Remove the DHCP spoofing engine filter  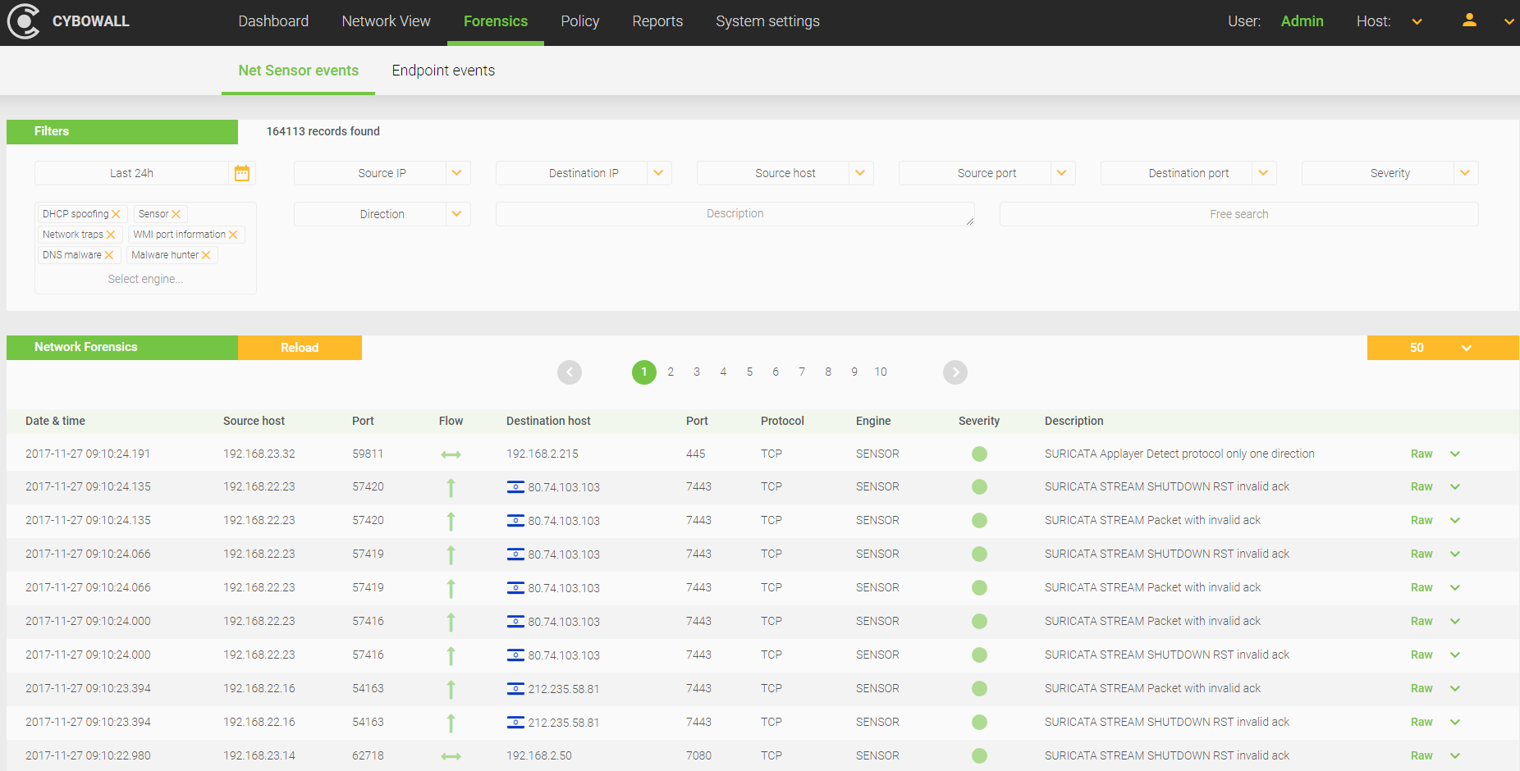pyautogui.click(x=117, y=214)
